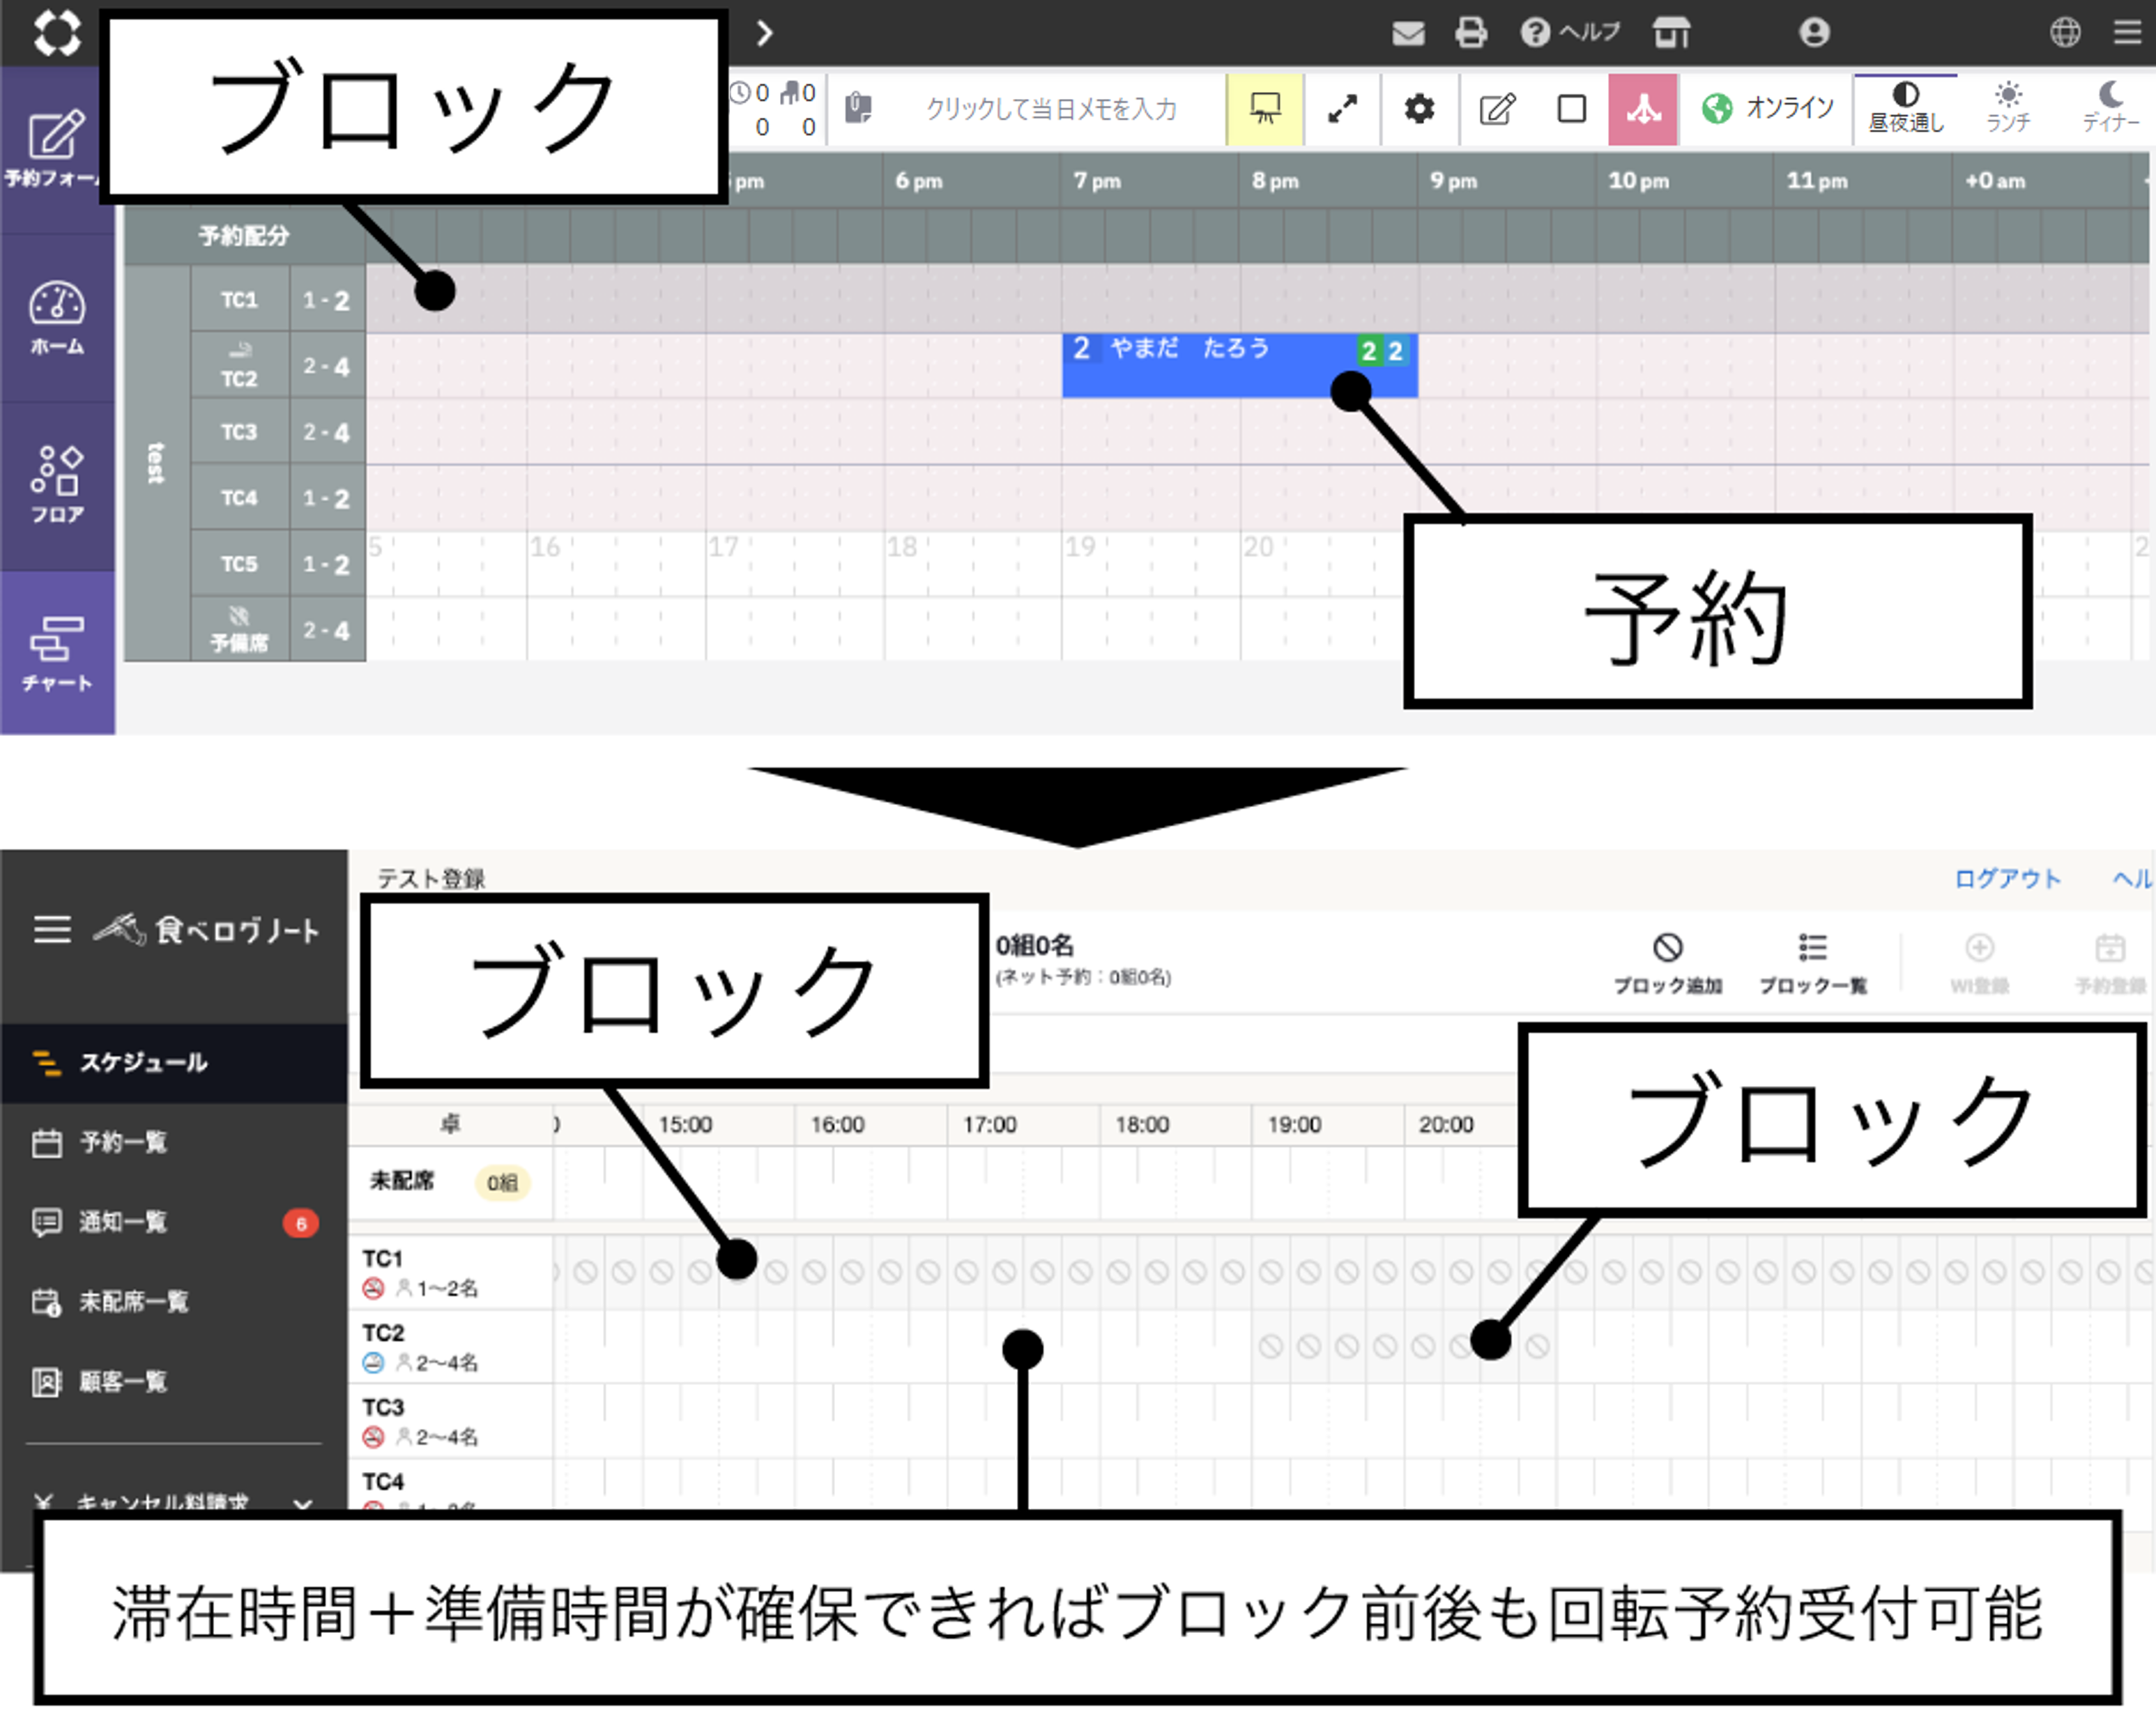
Task: Click the printer icon in top bar
Action: (x=1470, y=33)
